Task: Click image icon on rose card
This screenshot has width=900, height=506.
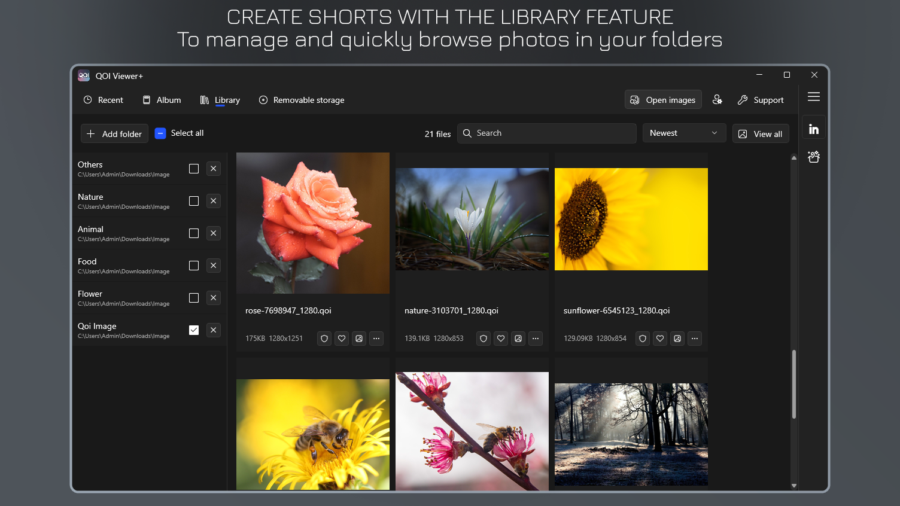Action: (359, 339)
